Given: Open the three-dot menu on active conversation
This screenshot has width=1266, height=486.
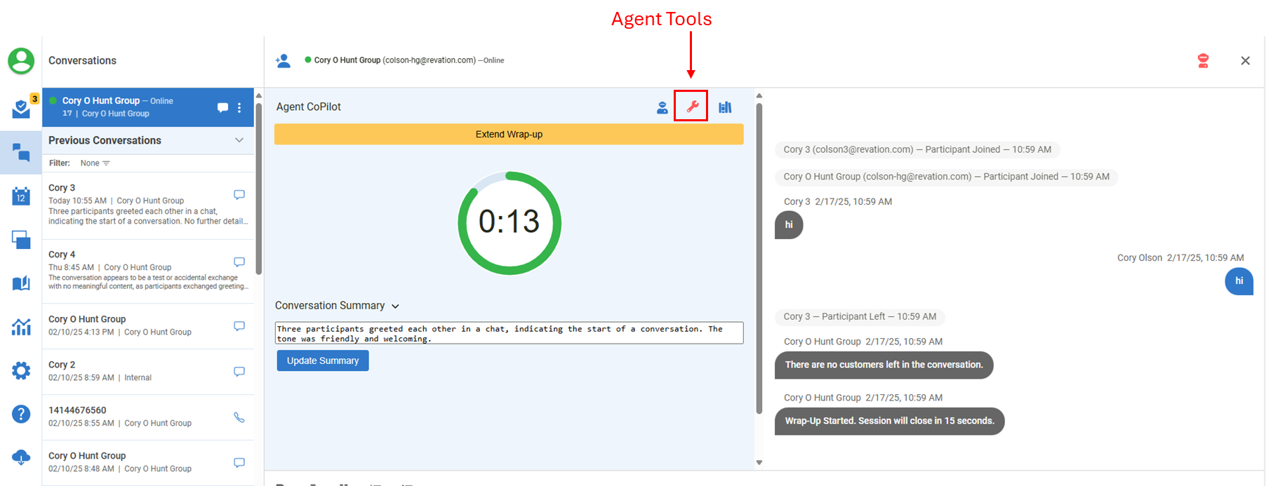Looking at the screenshot, I should pos(239,107).
